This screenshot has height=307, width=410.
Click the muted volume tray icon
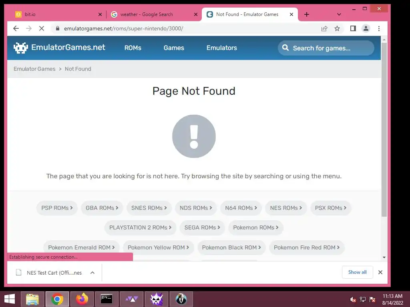pos(353,299)
